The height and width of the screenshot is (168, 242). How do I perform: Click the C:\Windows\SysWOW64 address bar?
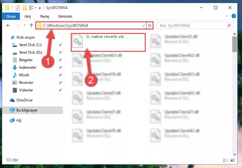pos(91,25)
